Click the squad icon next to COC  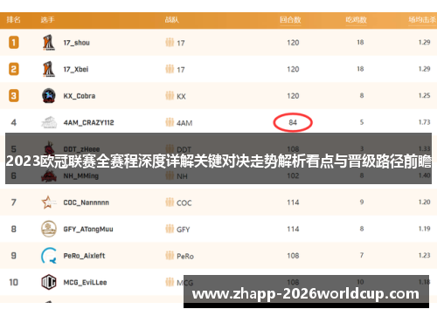170,203
